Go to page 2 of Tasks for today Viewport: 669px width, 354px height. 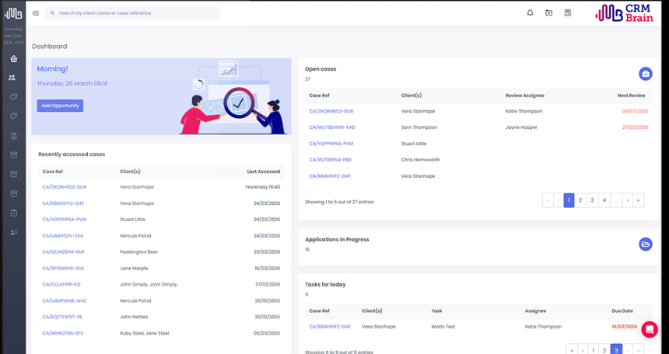tap(604, 350)
